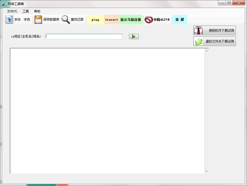Screen dimensions: 247x186
Task: Click the output area scroll up arrow
Action: (x=207, y=50)
